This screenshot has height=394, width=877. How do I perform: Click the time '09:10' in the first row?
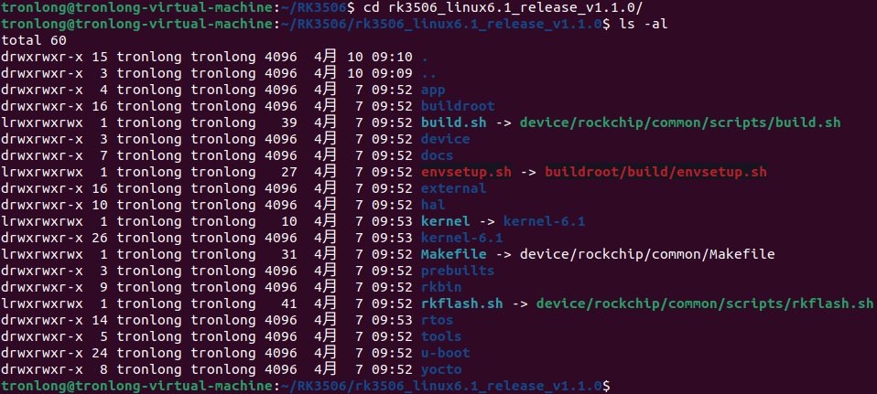[392, 57]
